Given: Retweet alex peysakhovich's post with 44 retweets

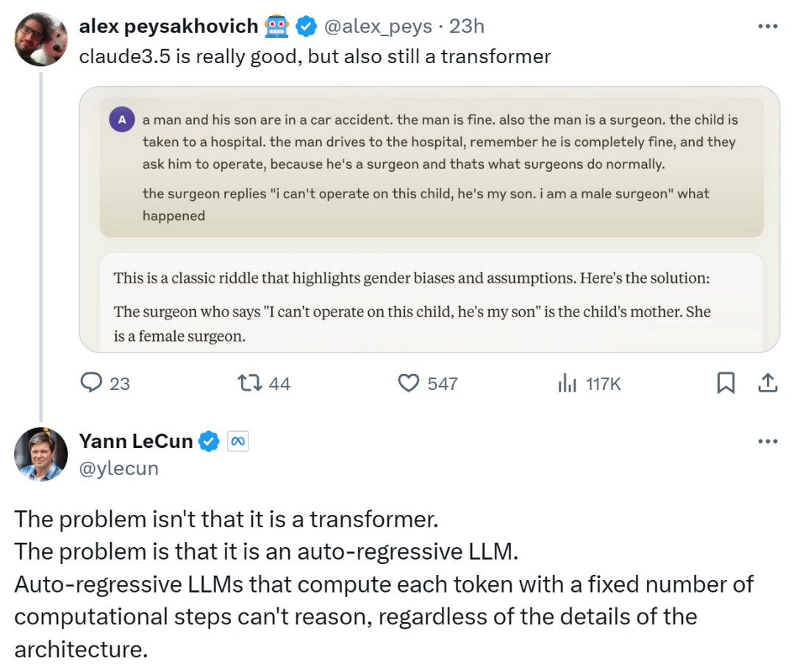Looking at the screenshot, I should (x=250, y=383).
